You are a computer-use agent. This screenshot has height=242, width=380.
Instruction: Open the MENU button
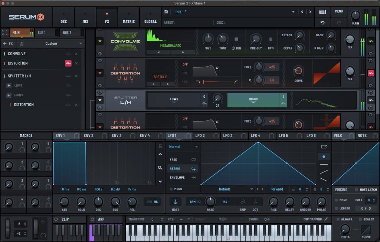coord(339,11)
